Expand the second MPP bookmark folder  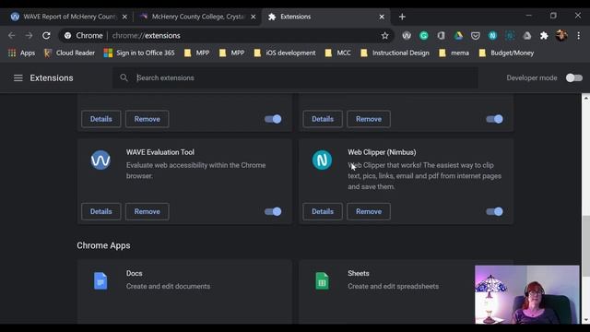click(x=231, y=53)
